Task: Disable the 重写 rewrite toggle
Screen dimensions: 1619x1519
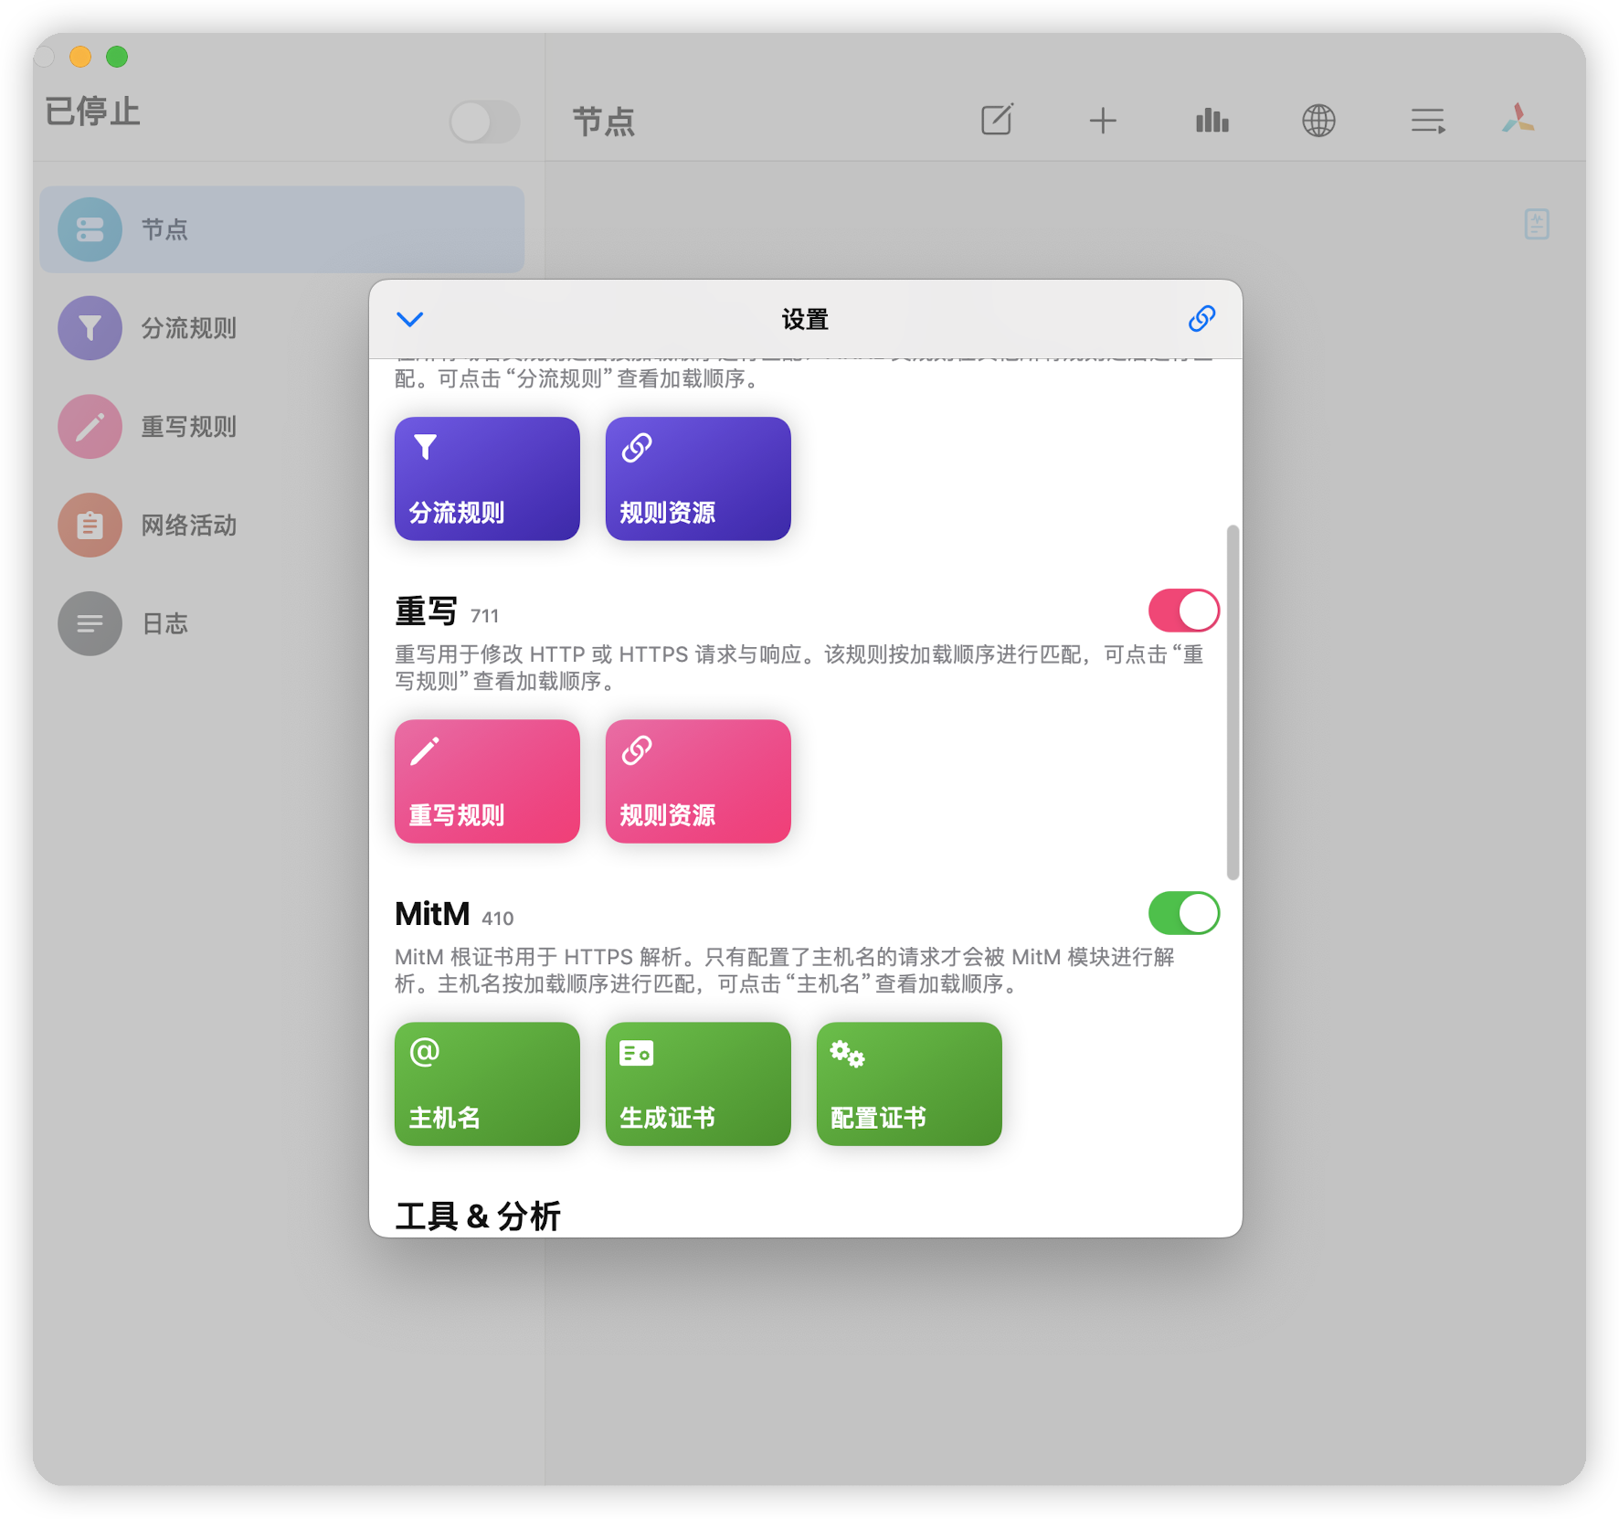Action: point(1184,611)
